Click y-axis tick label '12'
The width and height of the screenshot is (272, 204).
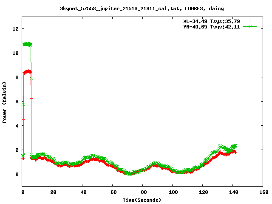point(15,29)
